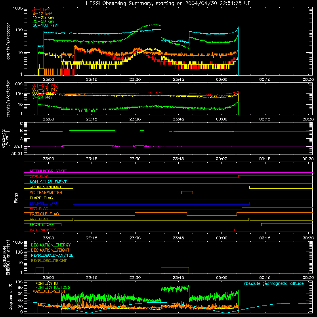
Task: Select the 3-6 keV legend label
Action: click(x=41, y=10)
